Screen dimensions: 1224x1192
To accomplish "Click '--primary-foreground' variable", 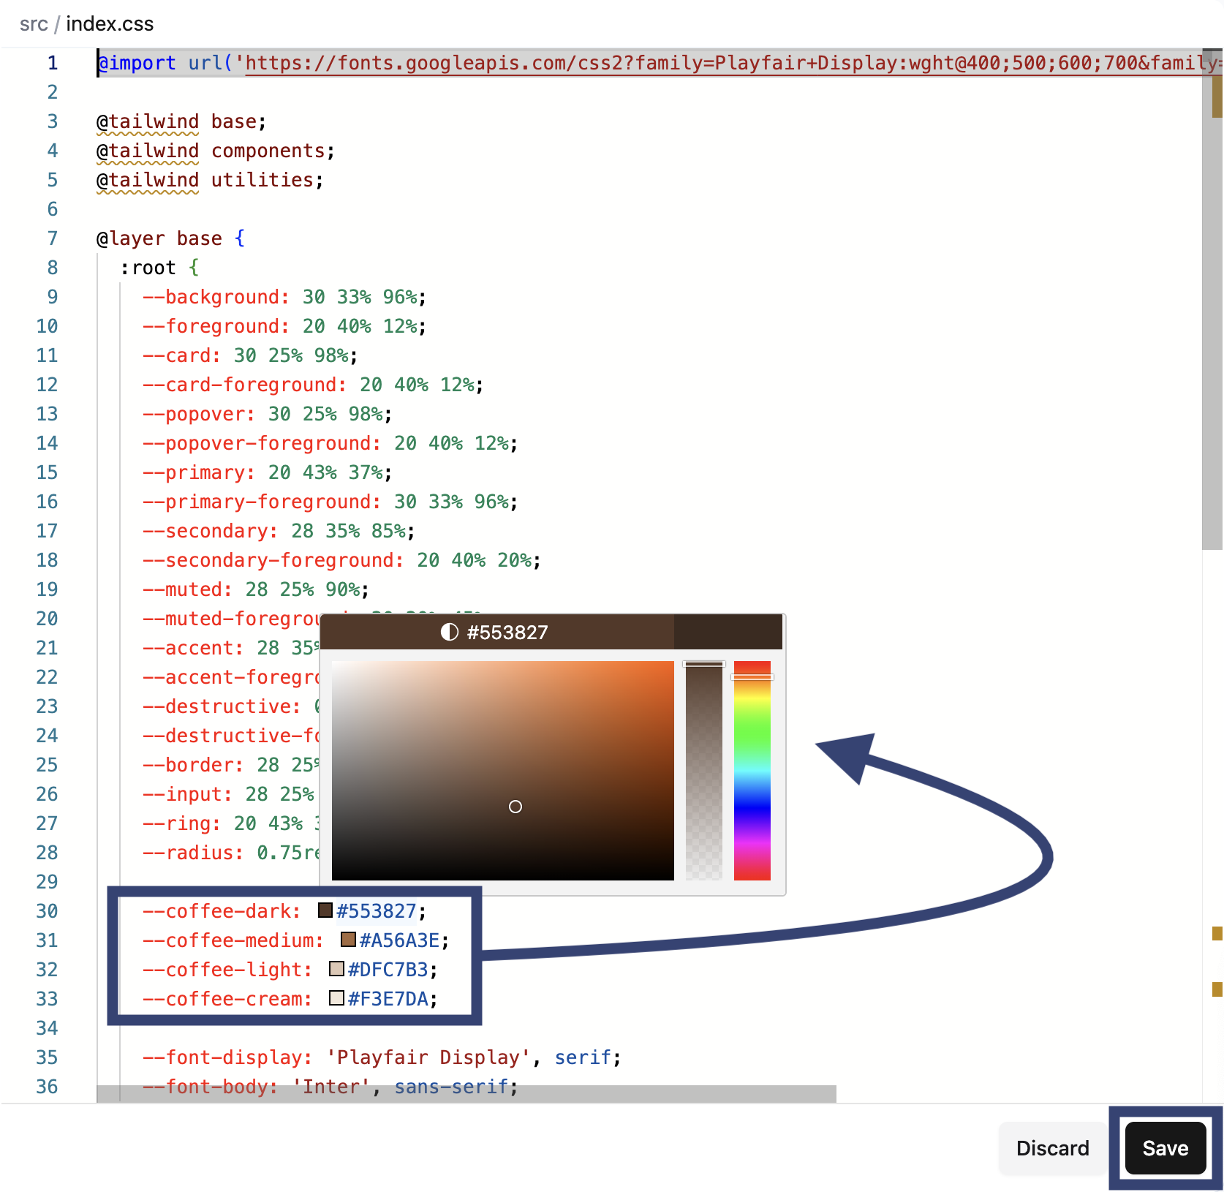I will (x=257, y=502).
